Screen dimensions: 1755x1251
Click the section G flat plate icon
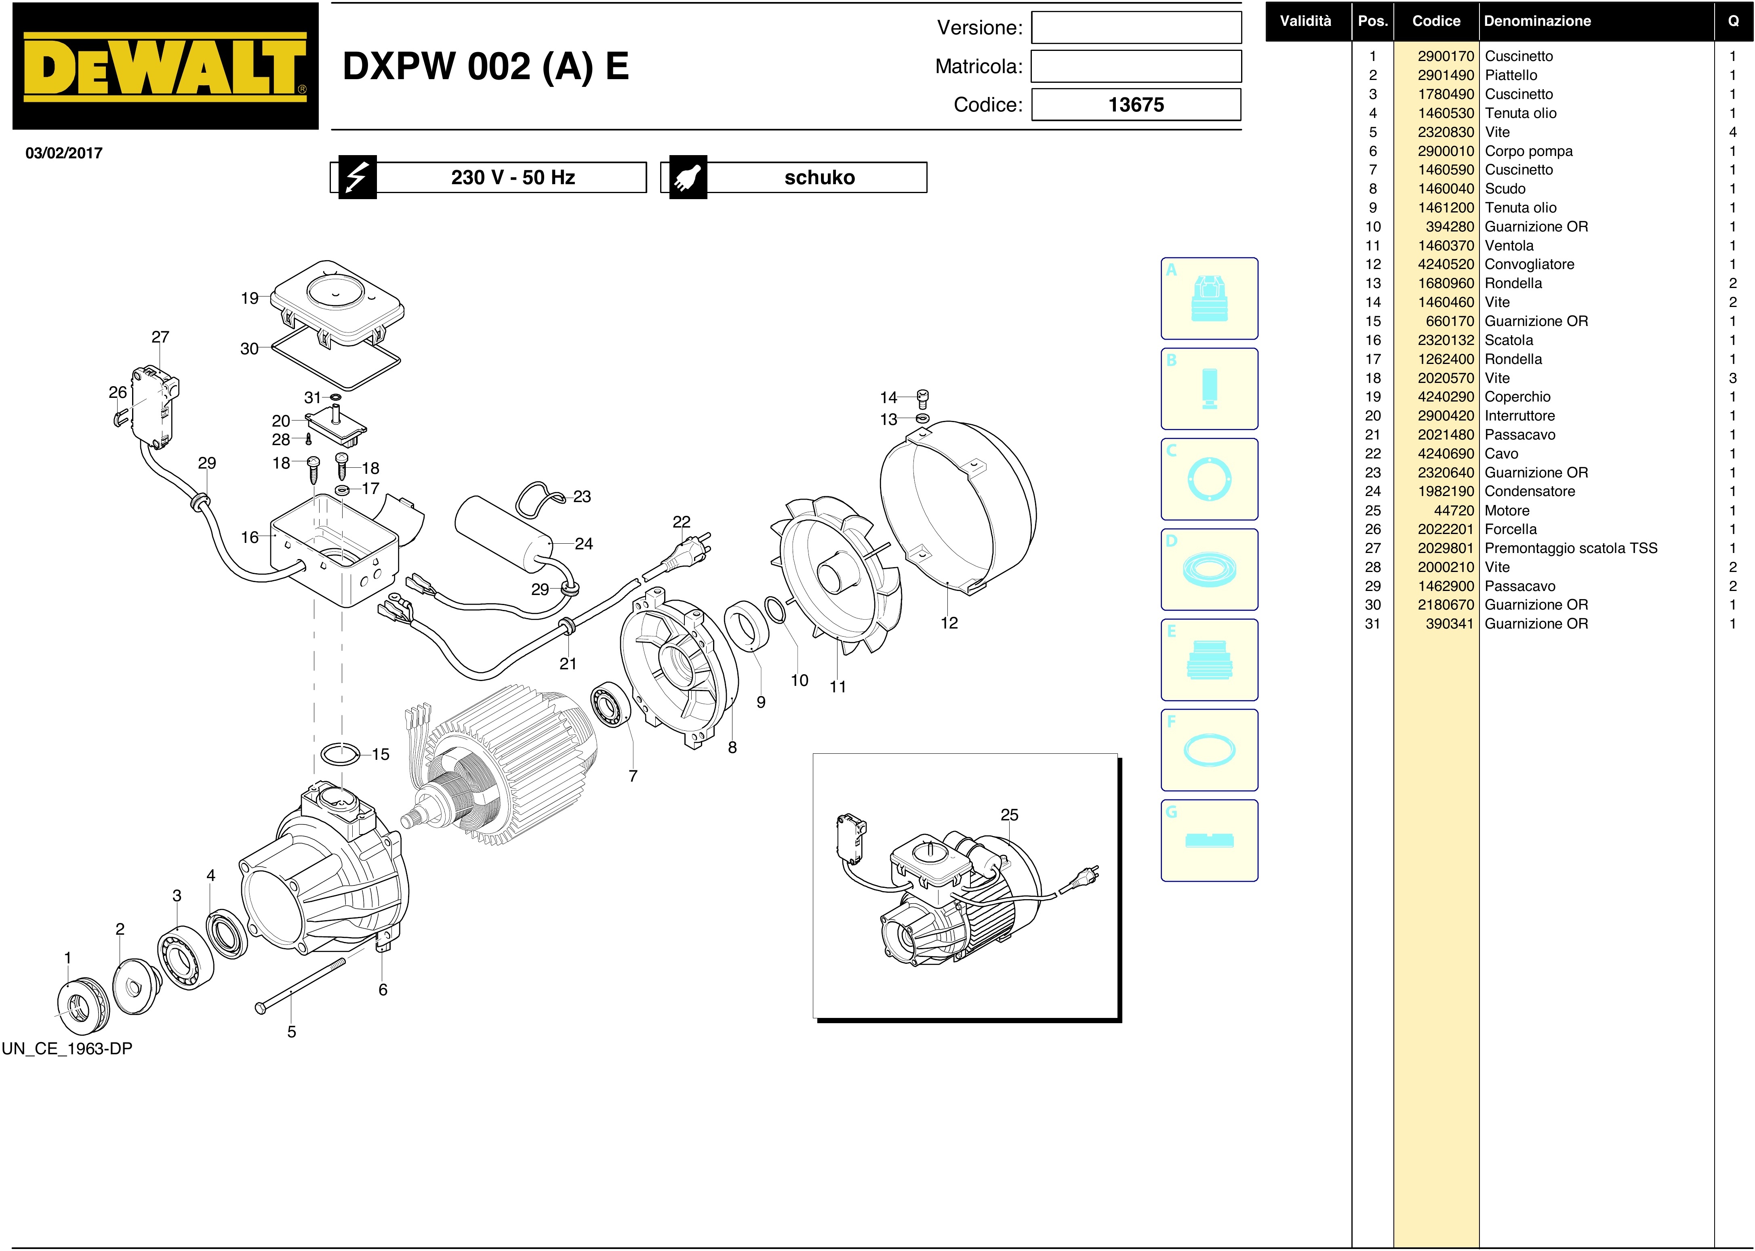click(x=1209, y=841)
